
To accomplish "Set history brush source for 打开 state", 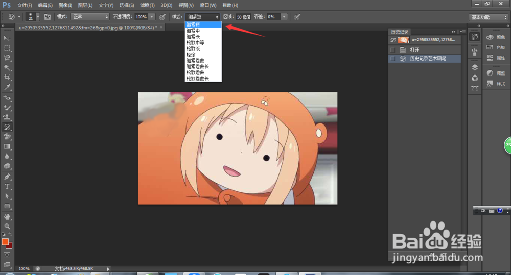I will pos(392,50).
